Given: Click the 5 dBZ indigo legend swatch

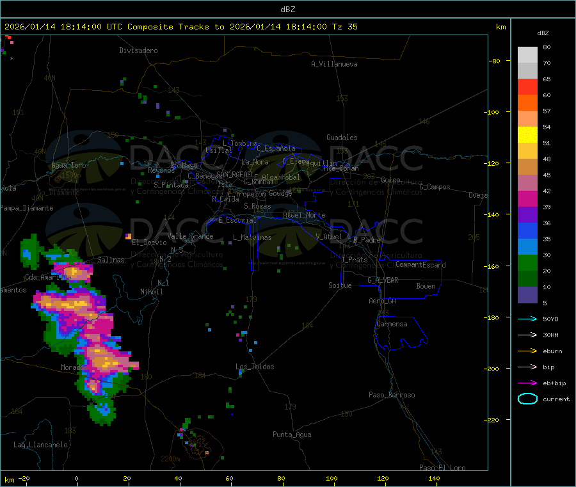Looking at the screenshot, I should tap(527, 295).
